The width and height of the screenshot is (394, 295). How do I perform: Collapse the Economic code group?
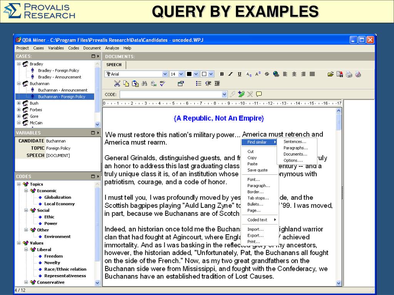pos(26,191)
